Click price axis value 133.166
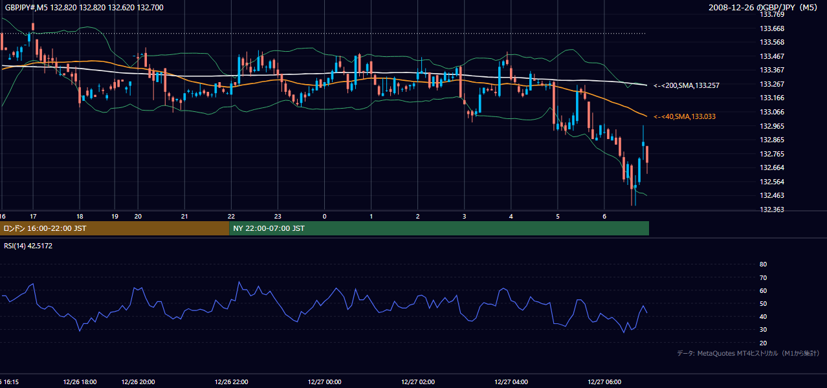Image resolution: width=827 pixels, height=388 pixels. 771,98
